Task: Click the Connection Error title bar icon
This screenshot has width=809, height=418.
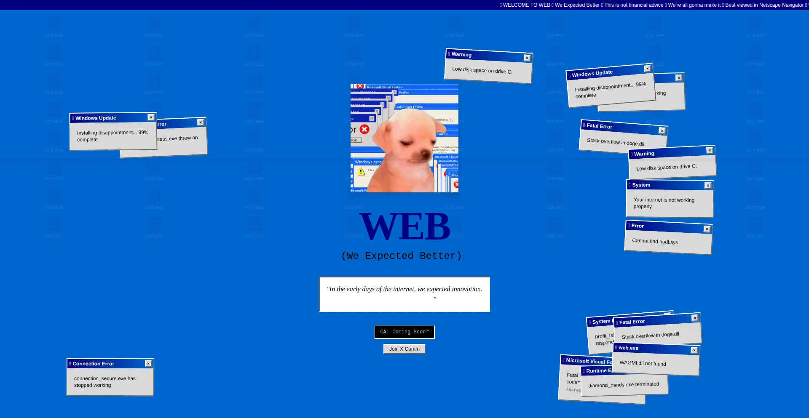Action: (70, 364)
